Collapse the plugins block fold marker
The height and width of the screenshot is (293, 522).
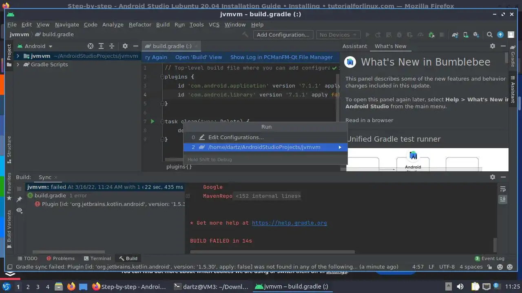tap(162, 77)
